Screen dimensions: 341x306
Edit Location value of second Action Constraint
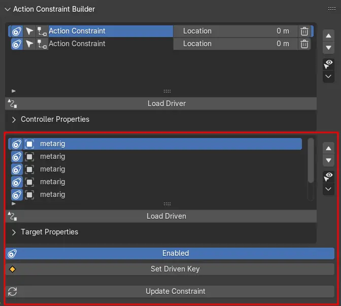(x=235, y=44)
